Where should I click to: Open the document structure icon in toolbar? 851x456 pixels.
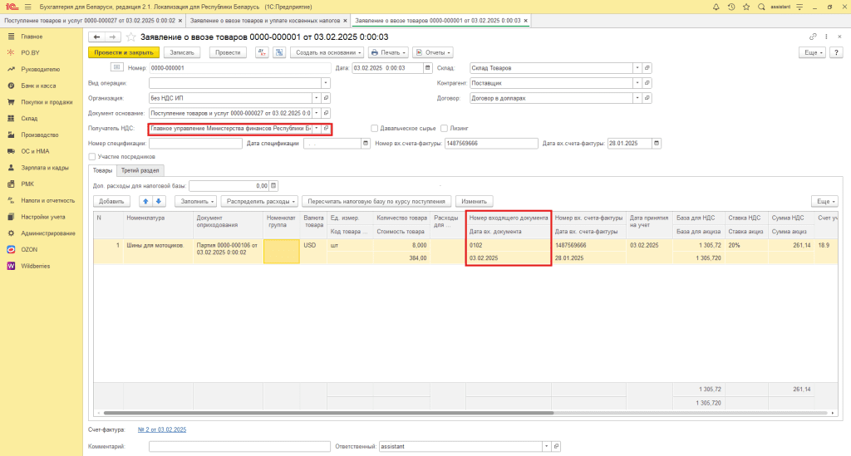[279, 52]
